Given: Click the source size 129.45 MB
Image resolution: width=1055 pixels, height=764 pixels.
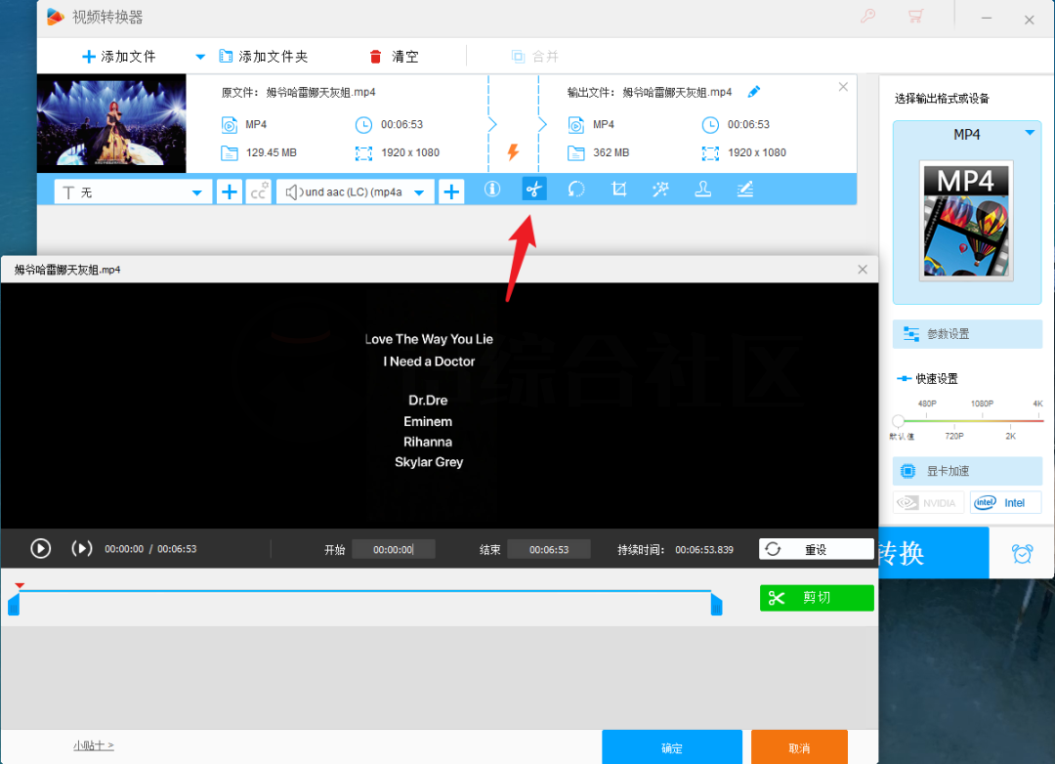Looking at the screenshot, I should (x=272, y=152).
